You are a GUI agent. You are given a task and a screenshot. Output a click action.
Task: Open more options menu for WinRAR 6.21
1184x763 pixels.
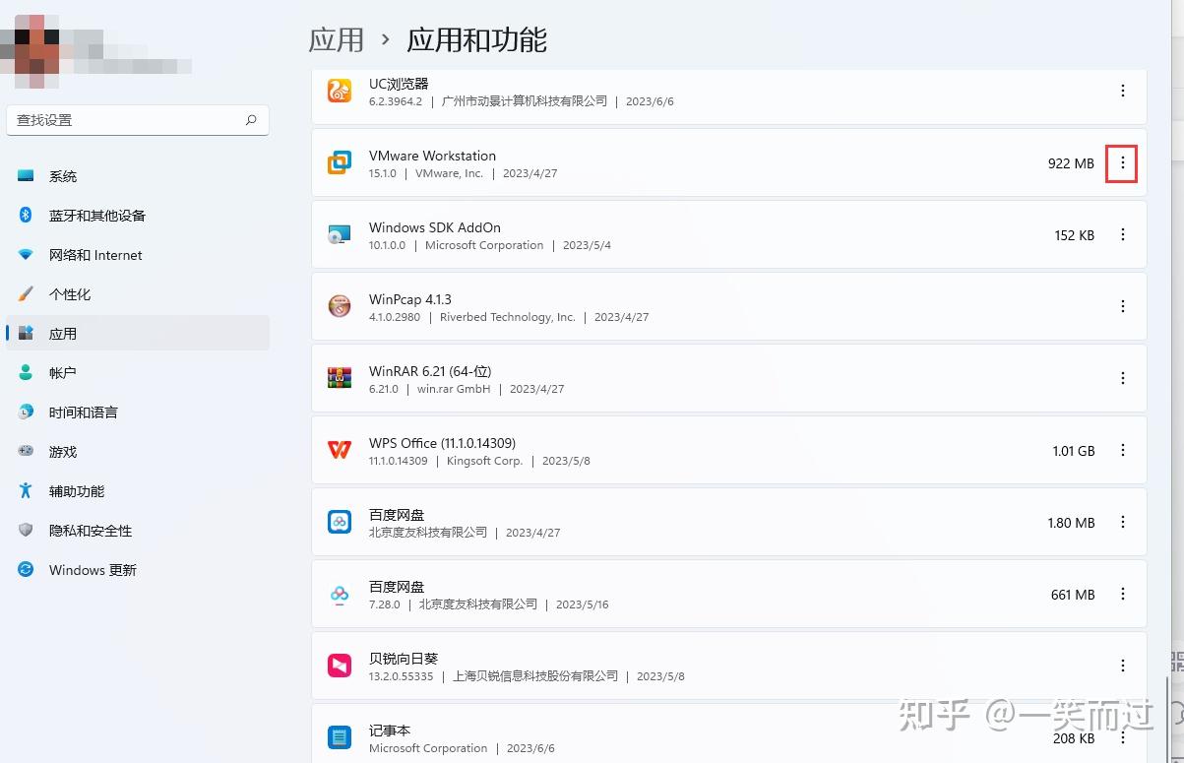pos(1122,378)
